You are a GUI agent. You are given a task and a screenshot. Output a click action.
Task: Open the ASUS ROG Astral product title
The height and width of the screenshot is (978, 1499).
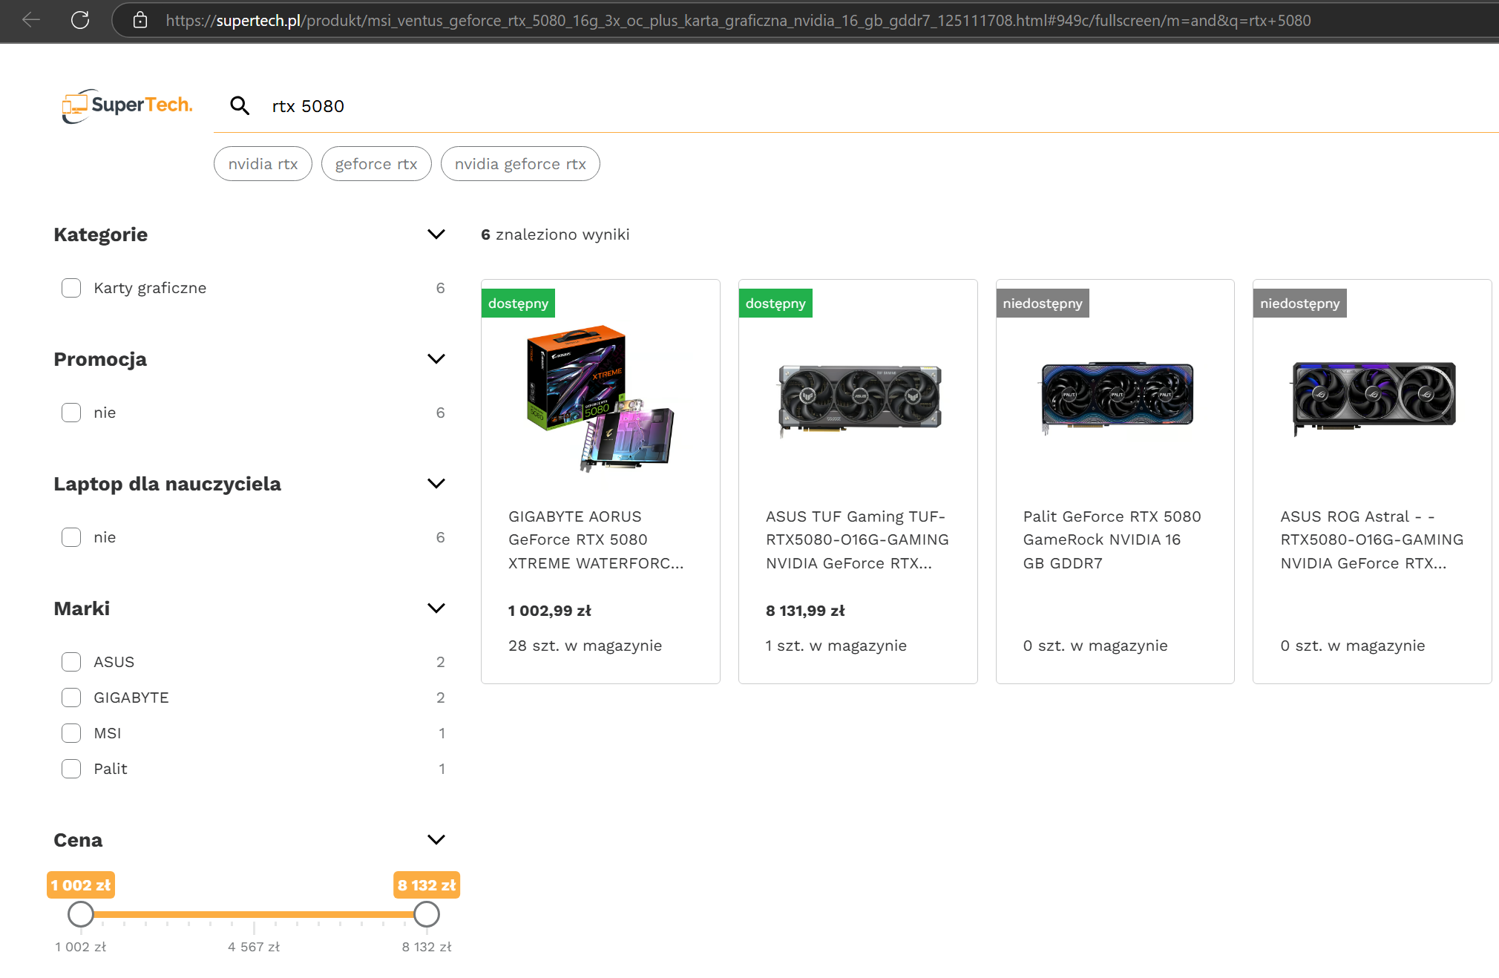pos(1371,539)
